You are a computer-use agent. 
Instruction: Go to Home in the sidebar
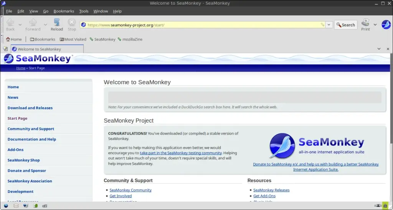coord(13,87)
